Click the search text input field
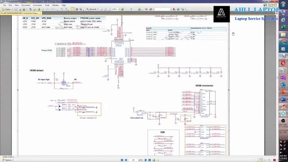Viewport: 288px width, 162px height. (162, 9)
